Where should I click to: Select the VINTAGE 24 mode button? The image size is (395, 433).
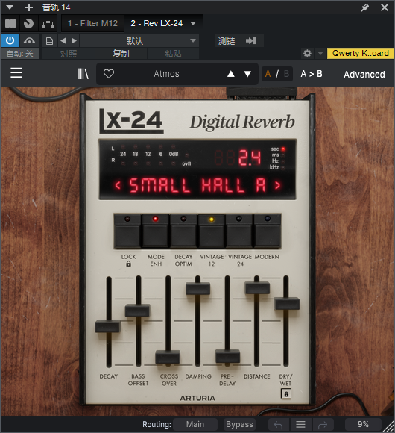(x=239, y=231)
